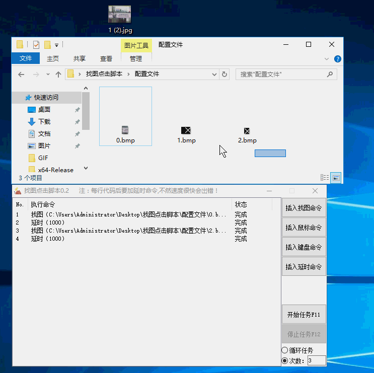The image size is (374, 373).
Task: Click the No. column header
Action: coord(20,204)
